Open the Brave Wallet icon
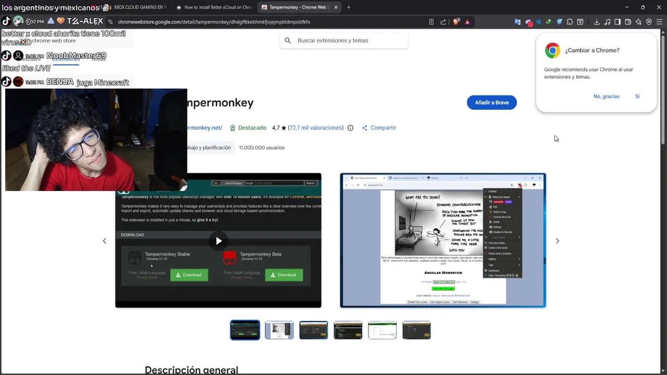 pos(628,22)
